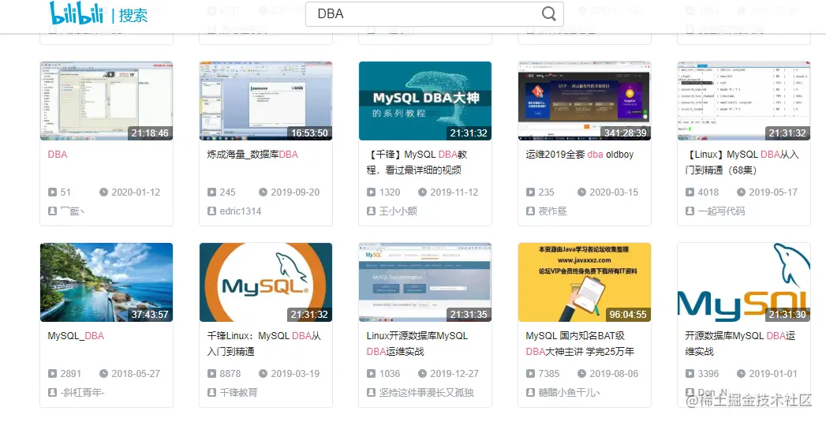
Task: Click view count 235
Action: pyautogui.click(x=546, y=192)
